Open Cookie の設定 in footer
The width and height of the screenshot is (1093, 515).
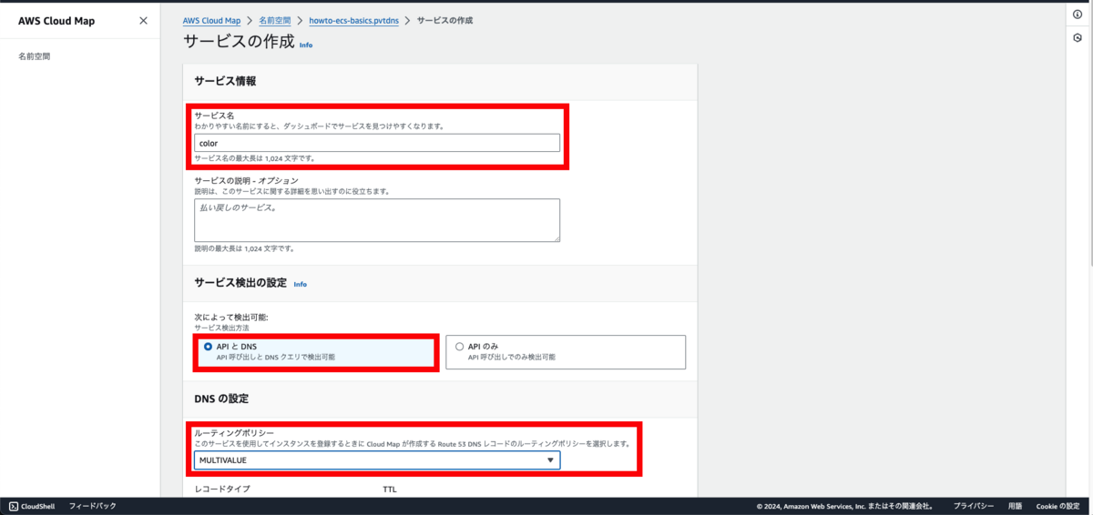[x=1057, y=506]
